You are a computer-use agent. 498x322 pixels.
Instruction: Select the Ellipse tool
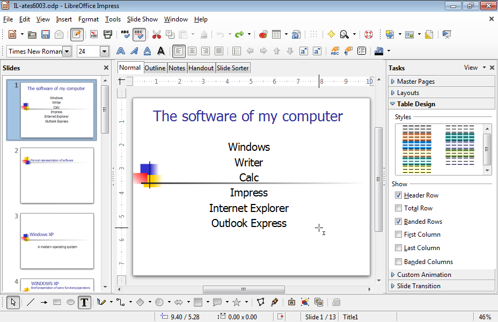click(x=70, y=302)
